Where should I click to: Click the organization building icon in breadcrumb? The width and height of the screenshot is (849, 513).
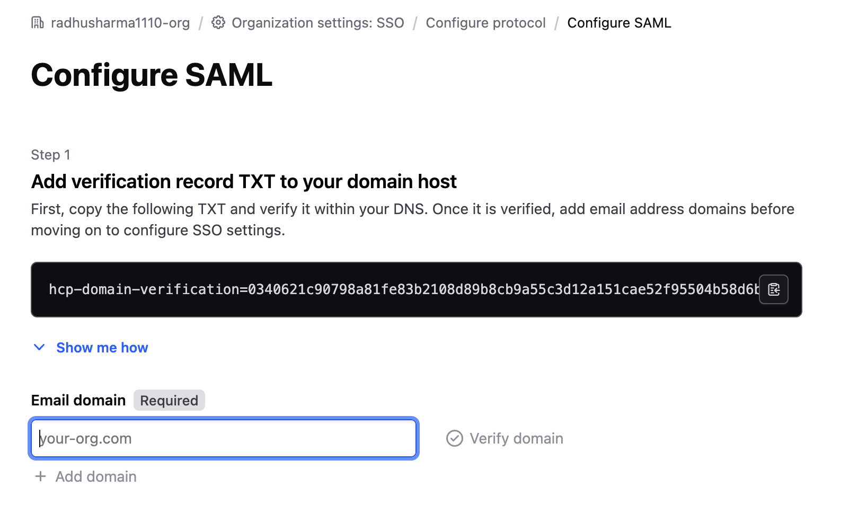click(38, 23)
